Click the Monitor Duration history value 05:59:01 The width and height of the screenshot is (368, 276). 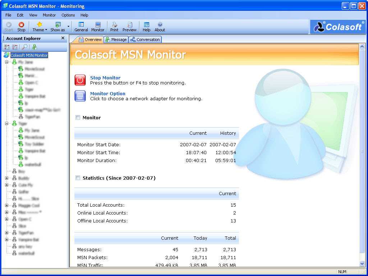coord(226,161)
